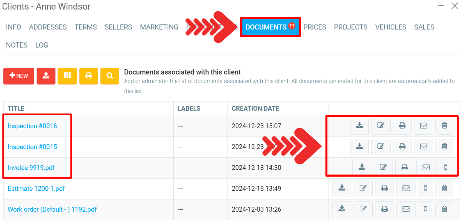Print the Invoice 9919.pdf document

tap(405, 167)
